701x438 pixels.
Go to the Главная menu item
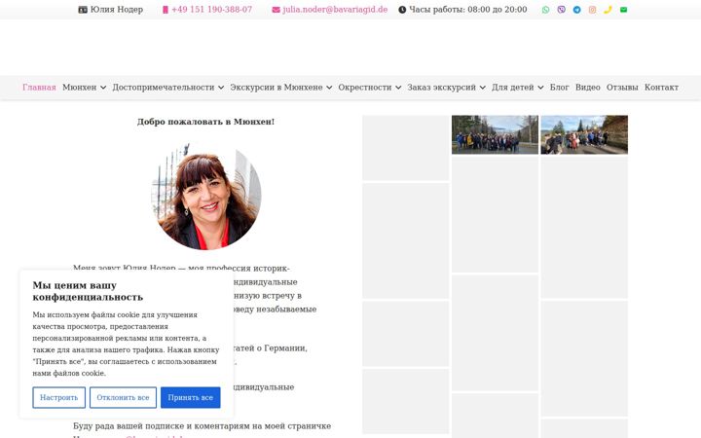tap(39, 88)
